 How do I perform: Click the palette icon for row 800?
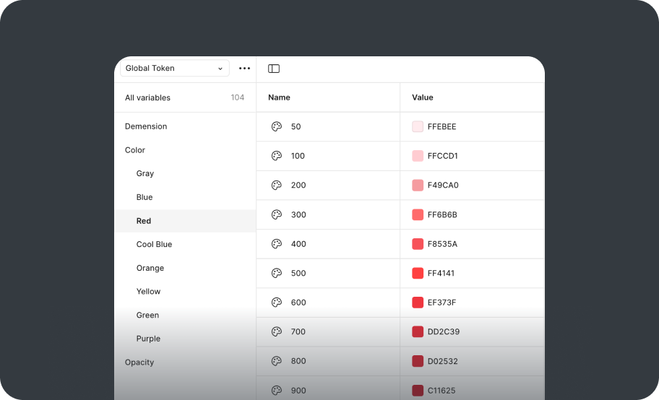click(276, 361)
